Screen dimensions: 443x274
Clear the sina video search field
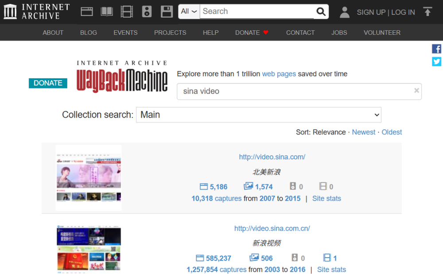pos(416,91)
